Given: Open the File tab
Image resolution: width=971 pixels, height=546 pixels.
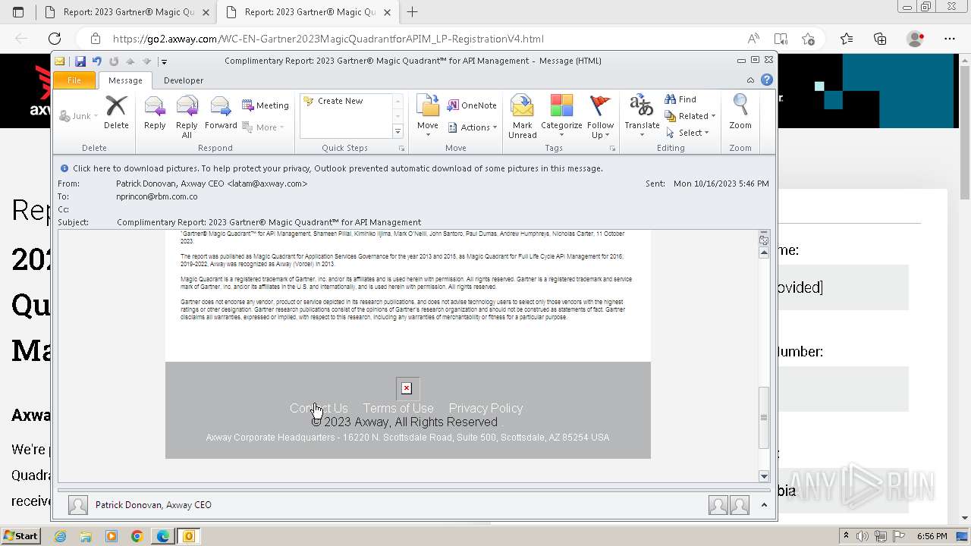Looking at the screenshot, I should pos(74,80).
